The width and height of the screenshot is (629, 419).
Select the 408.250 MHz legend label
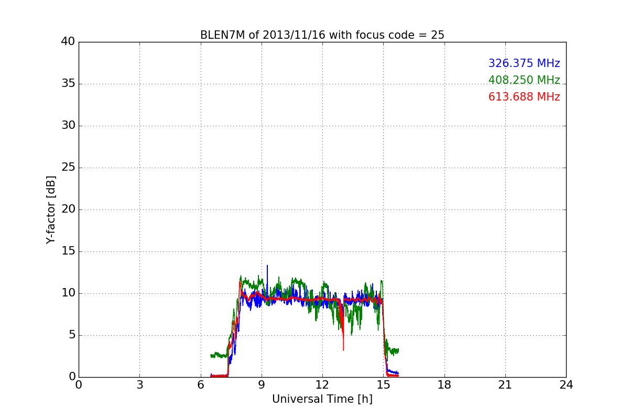click(x=524, y=80)
